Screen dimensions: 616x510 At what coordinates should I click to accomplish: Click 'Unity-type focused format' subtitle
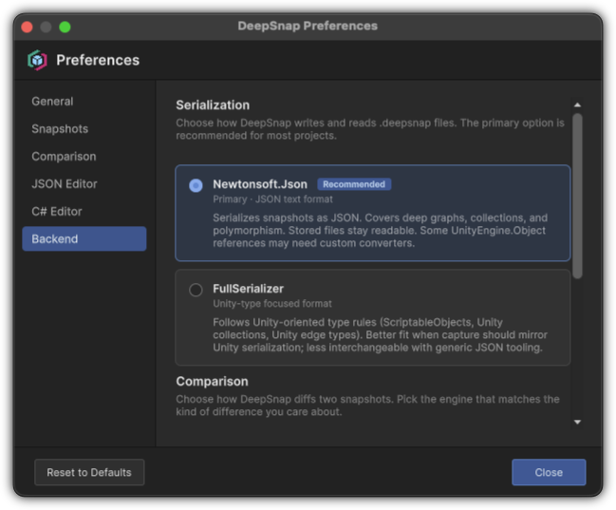(272, 304)
